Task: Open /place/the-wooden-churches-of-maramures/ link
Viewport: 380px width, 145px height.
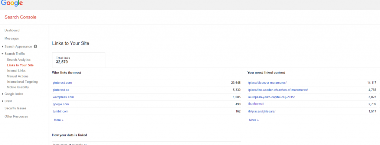Action: click(x=278, y=90)
